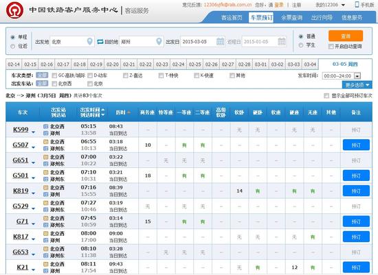Switch to ticket booking tab
The width and height of the screenshot is (378, 275).
coord(261,18)
